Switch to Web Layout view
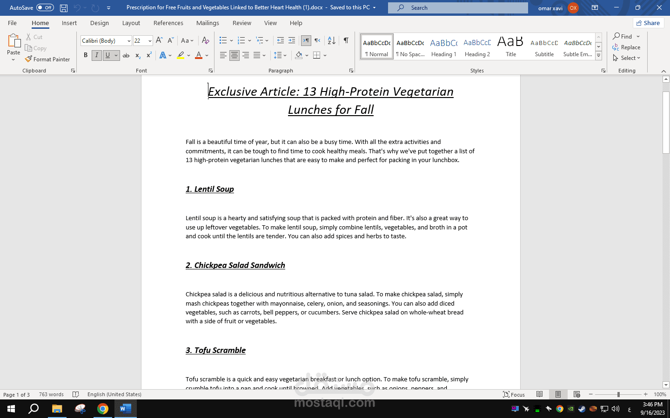Viewport: 670px width, 418px height. click(577, 394)
